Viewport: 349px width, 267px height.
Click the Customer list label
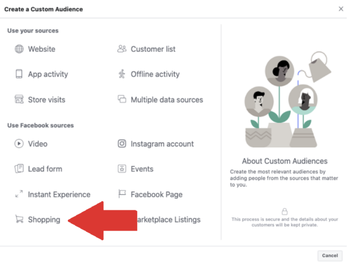(x=153, y=49)
